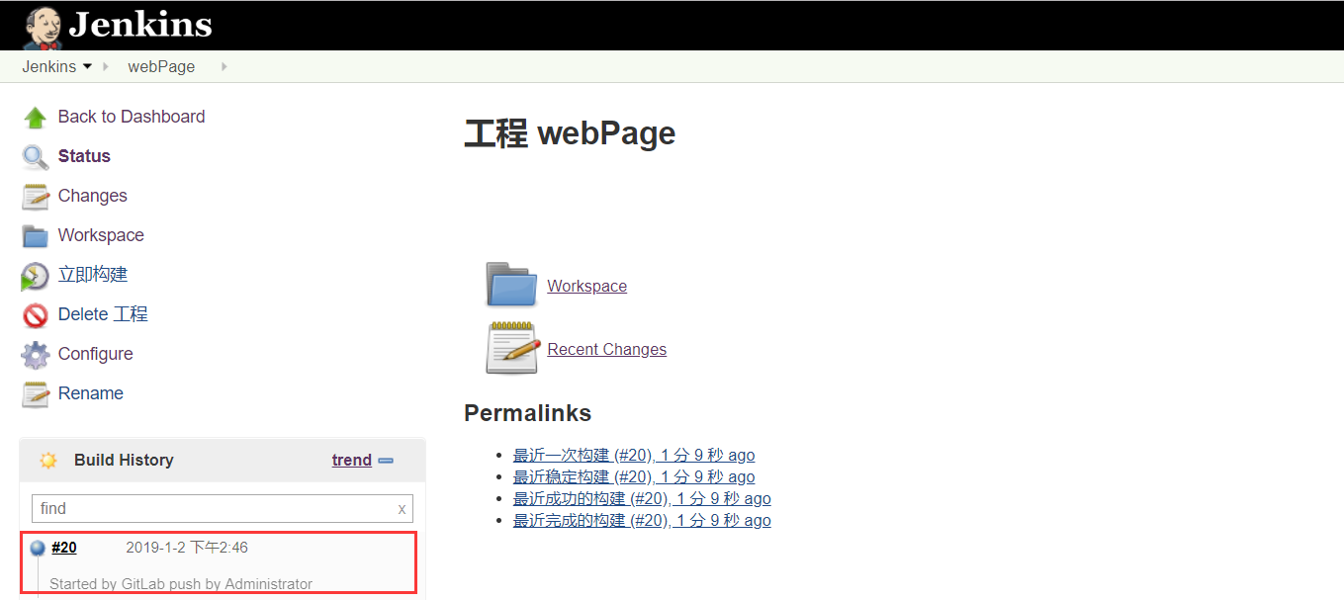Viewport: 1344px width, 600px height.
Task: Click the large Recent Changes notepad icon
Action: pyautogui.click(x=512, y=348)
